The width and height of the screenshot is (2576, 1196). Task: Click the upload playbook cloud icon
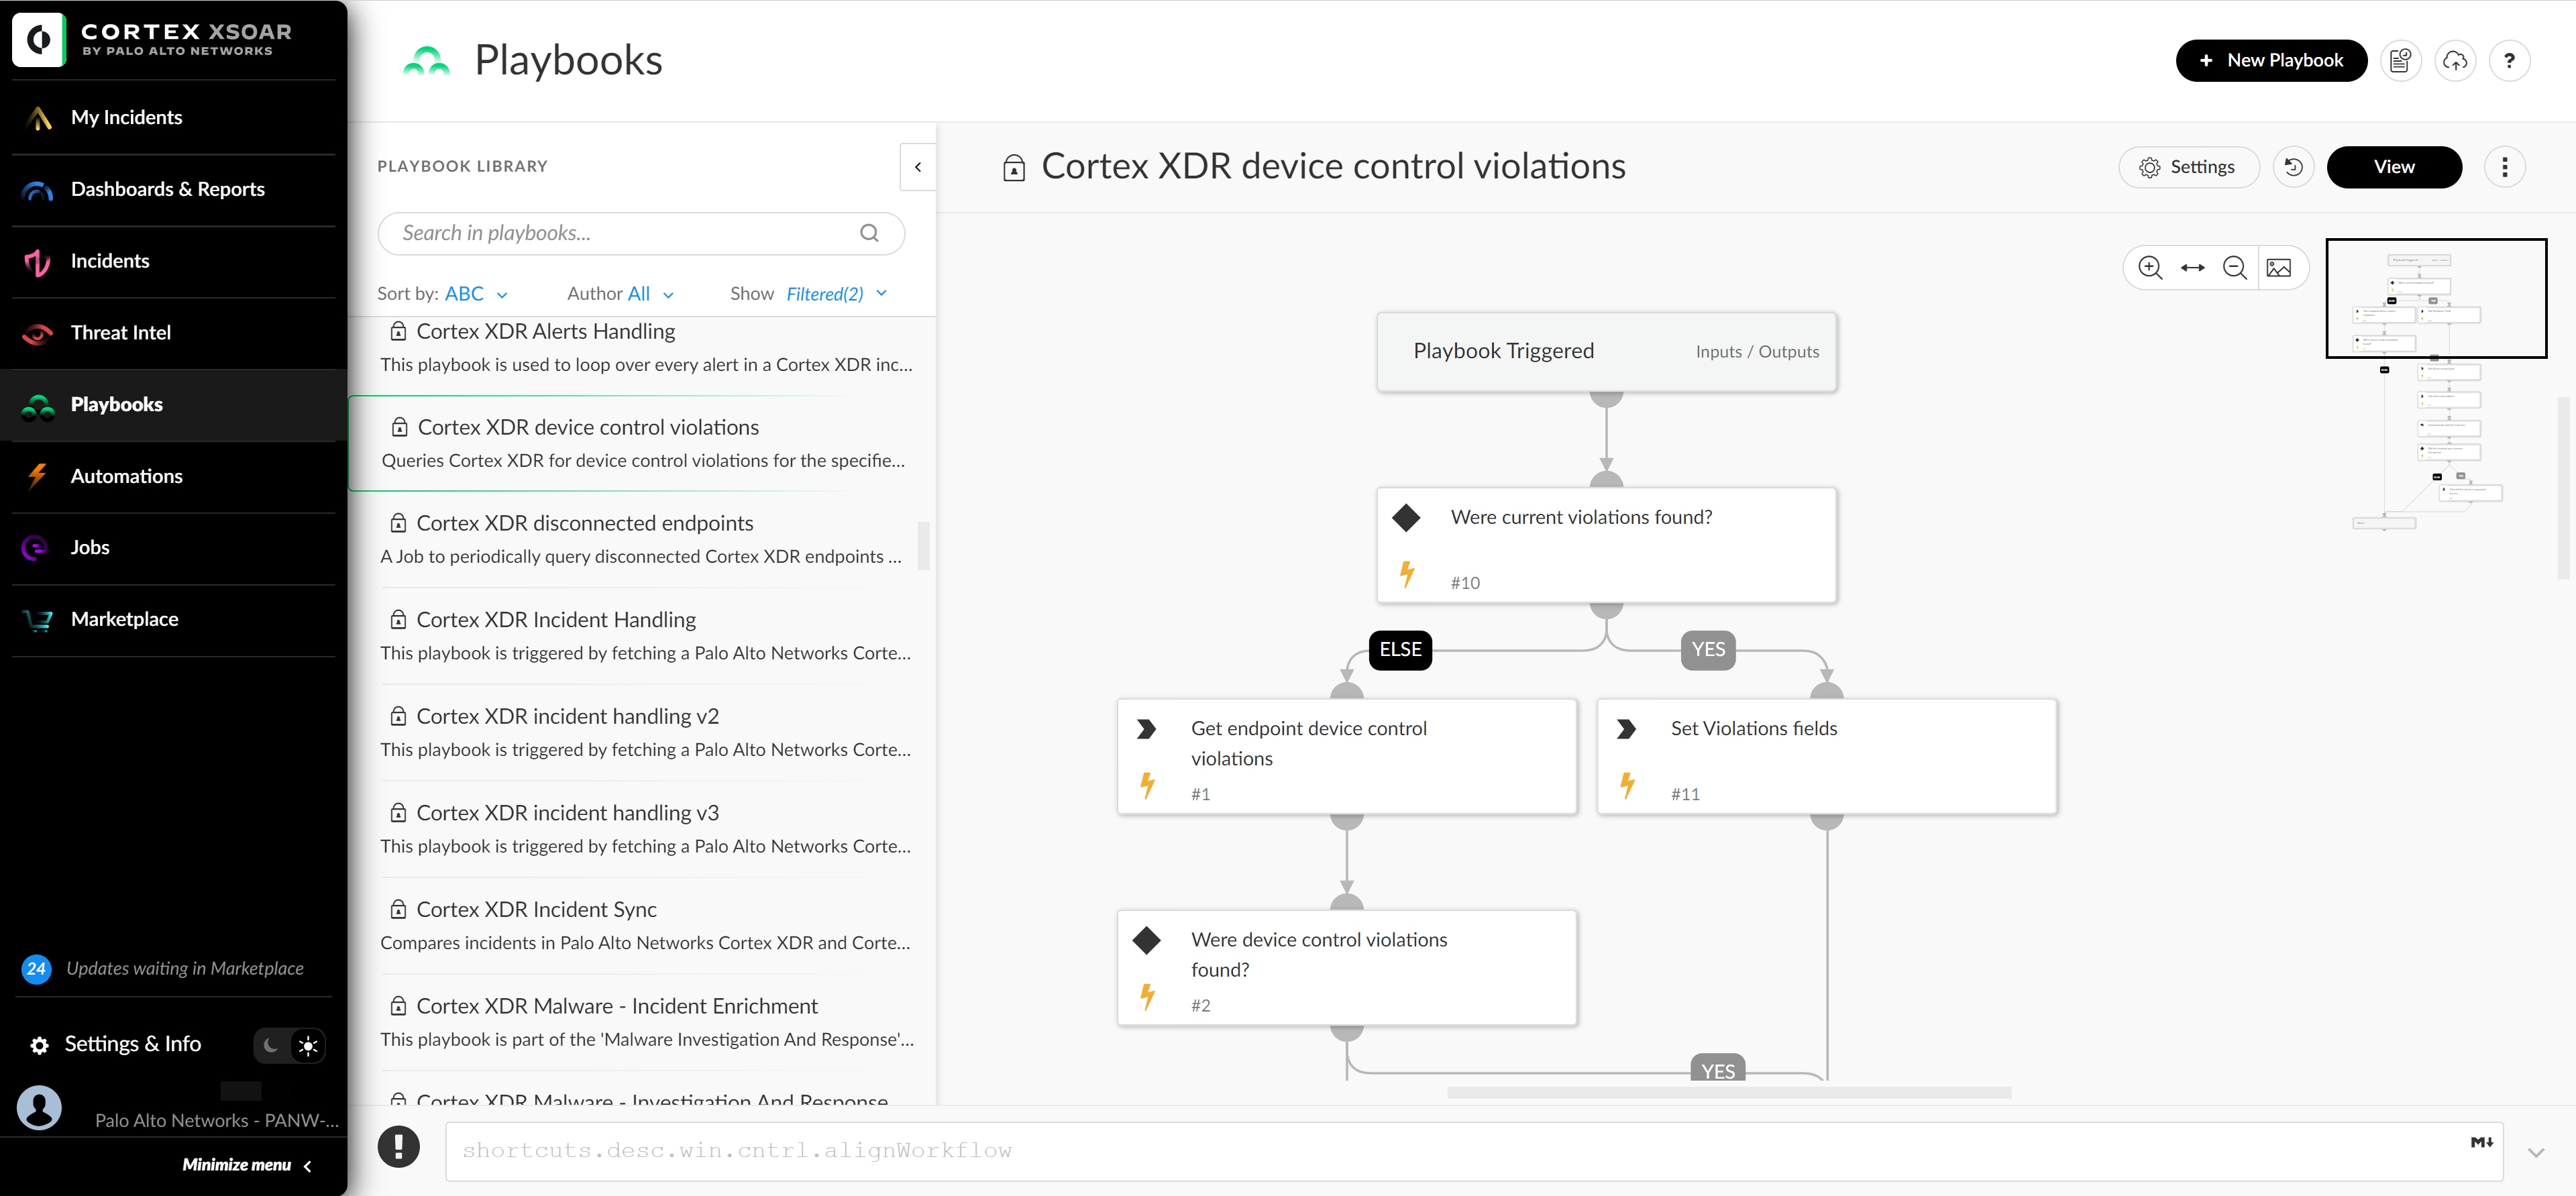click(x=2454, y=61)
